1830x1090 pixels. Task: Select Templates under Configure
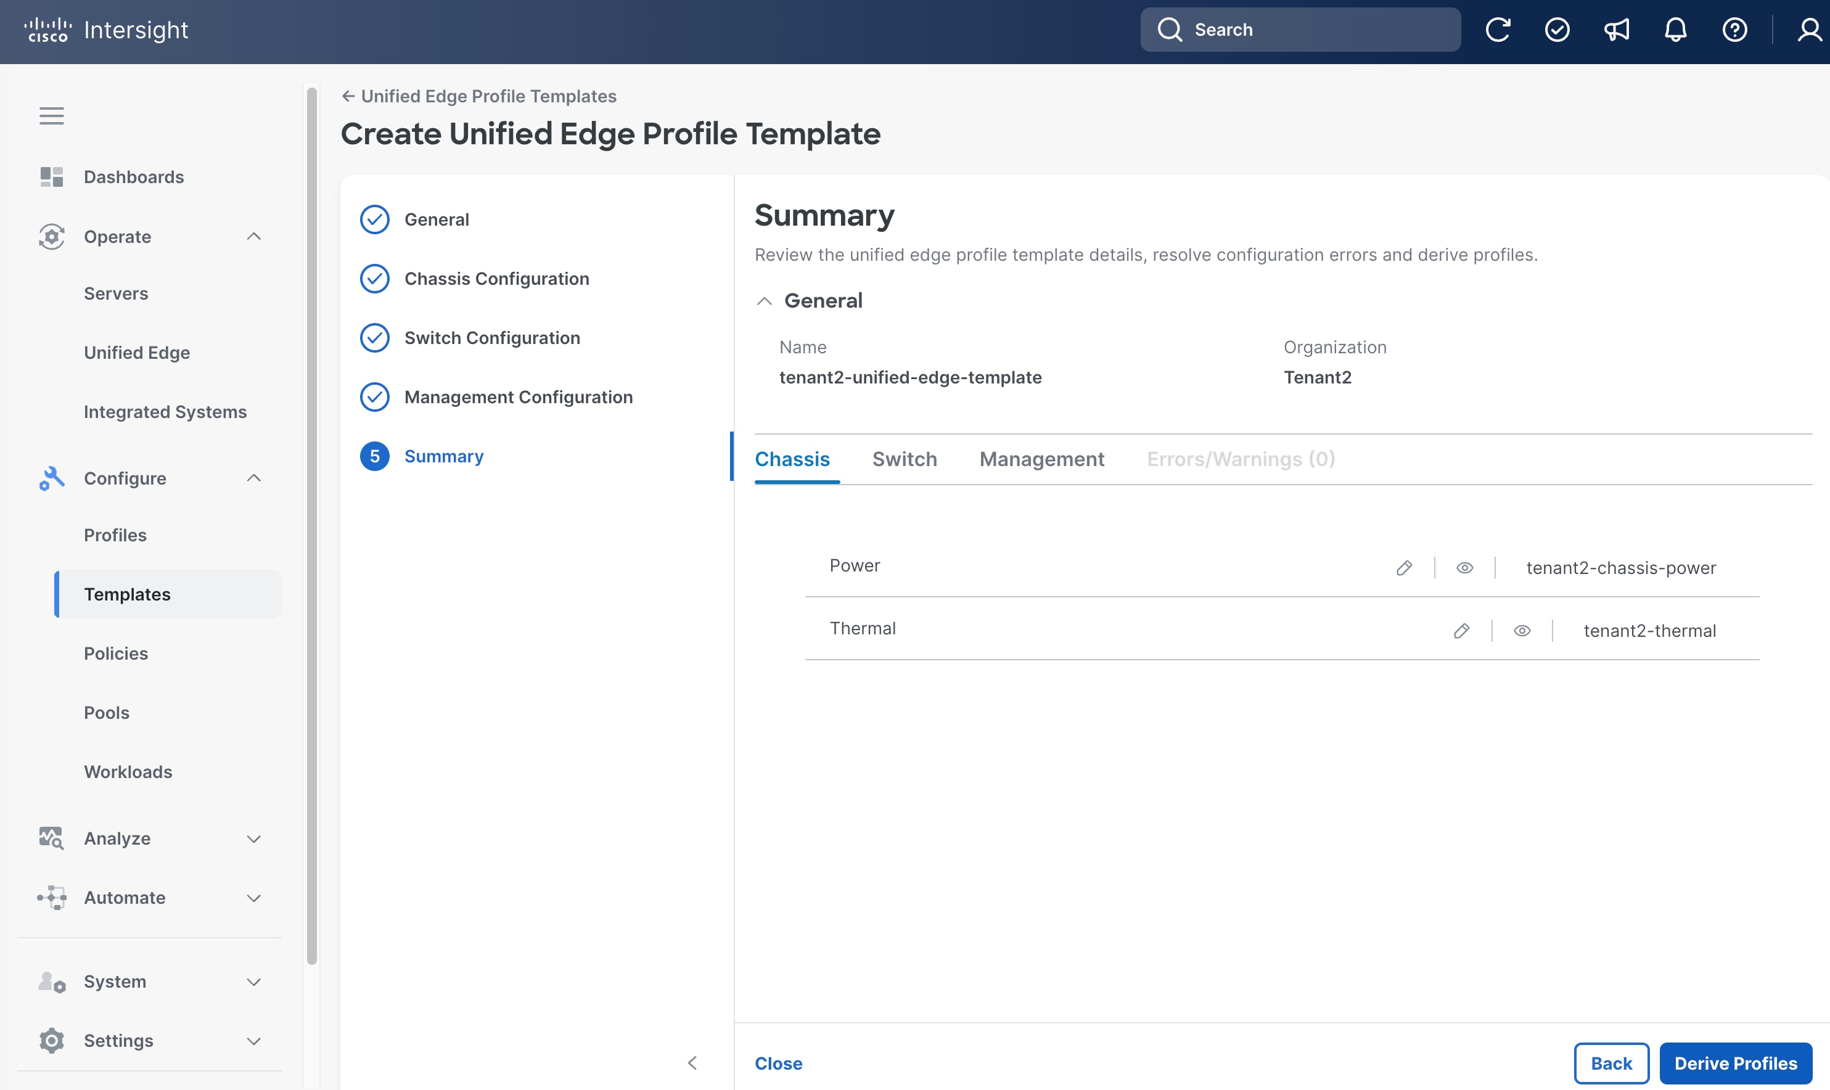point(168,594)
